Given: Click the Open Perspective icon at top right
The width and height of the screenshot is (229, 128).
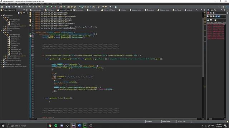Looking at the screenshot, I should pos(223,7).
